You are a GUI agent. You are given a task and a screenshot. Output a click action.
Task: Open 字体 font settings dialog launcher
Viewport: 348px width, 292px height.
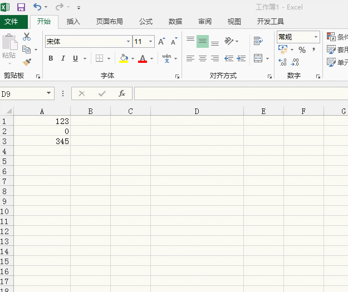coord(177,77)
